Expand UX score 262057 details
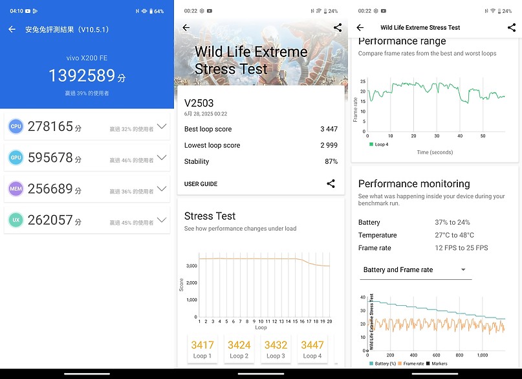The image size is (522, 379). [162, 220]
